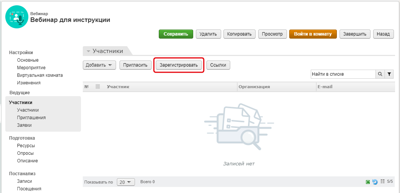Open Записи in sidebar
The image size is (400, 193).
(x=25, y=181)
